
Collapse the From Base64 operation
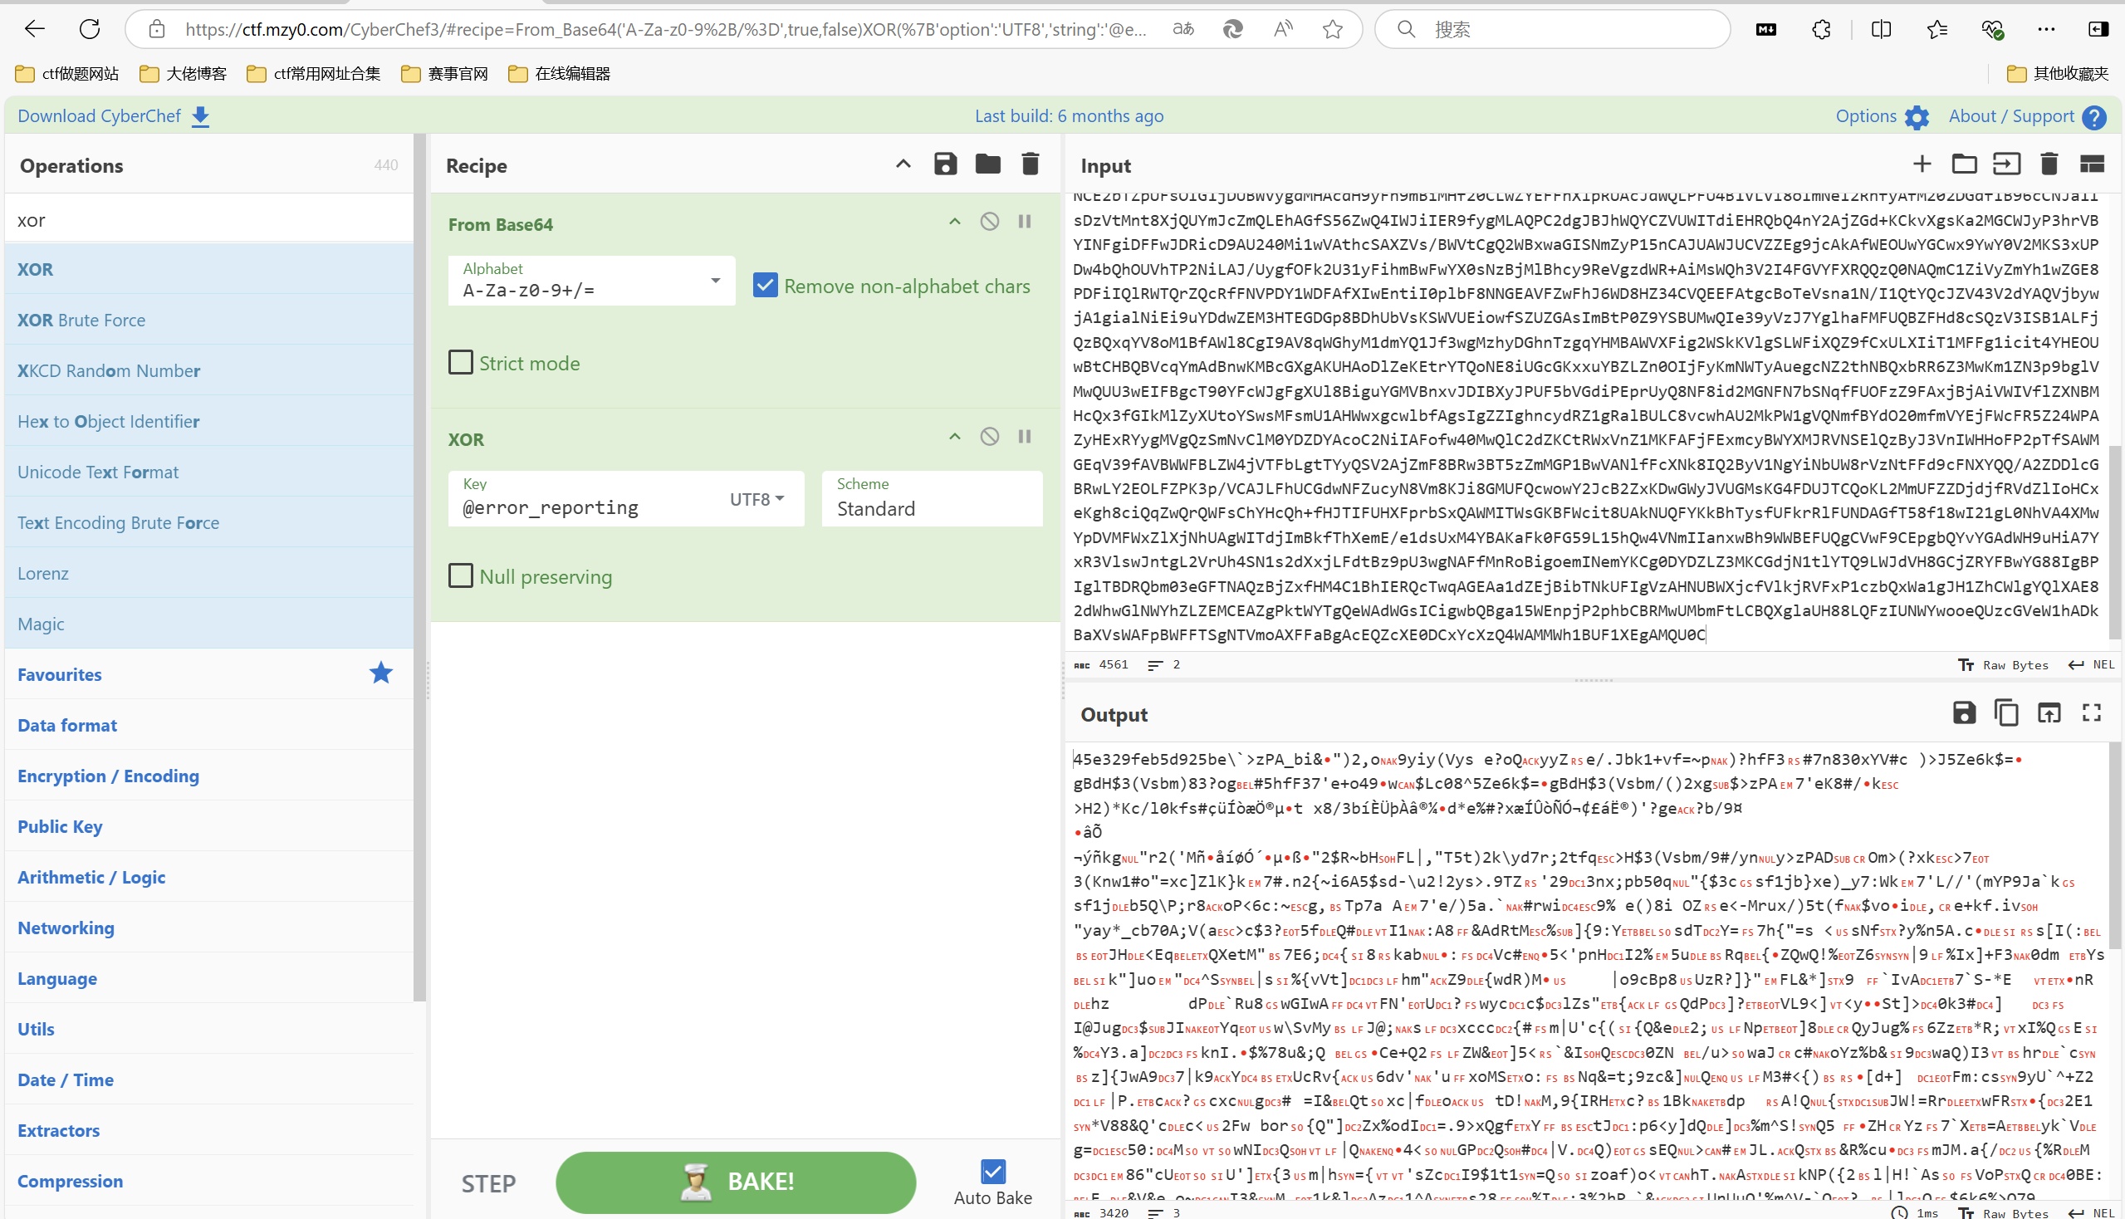954,222
